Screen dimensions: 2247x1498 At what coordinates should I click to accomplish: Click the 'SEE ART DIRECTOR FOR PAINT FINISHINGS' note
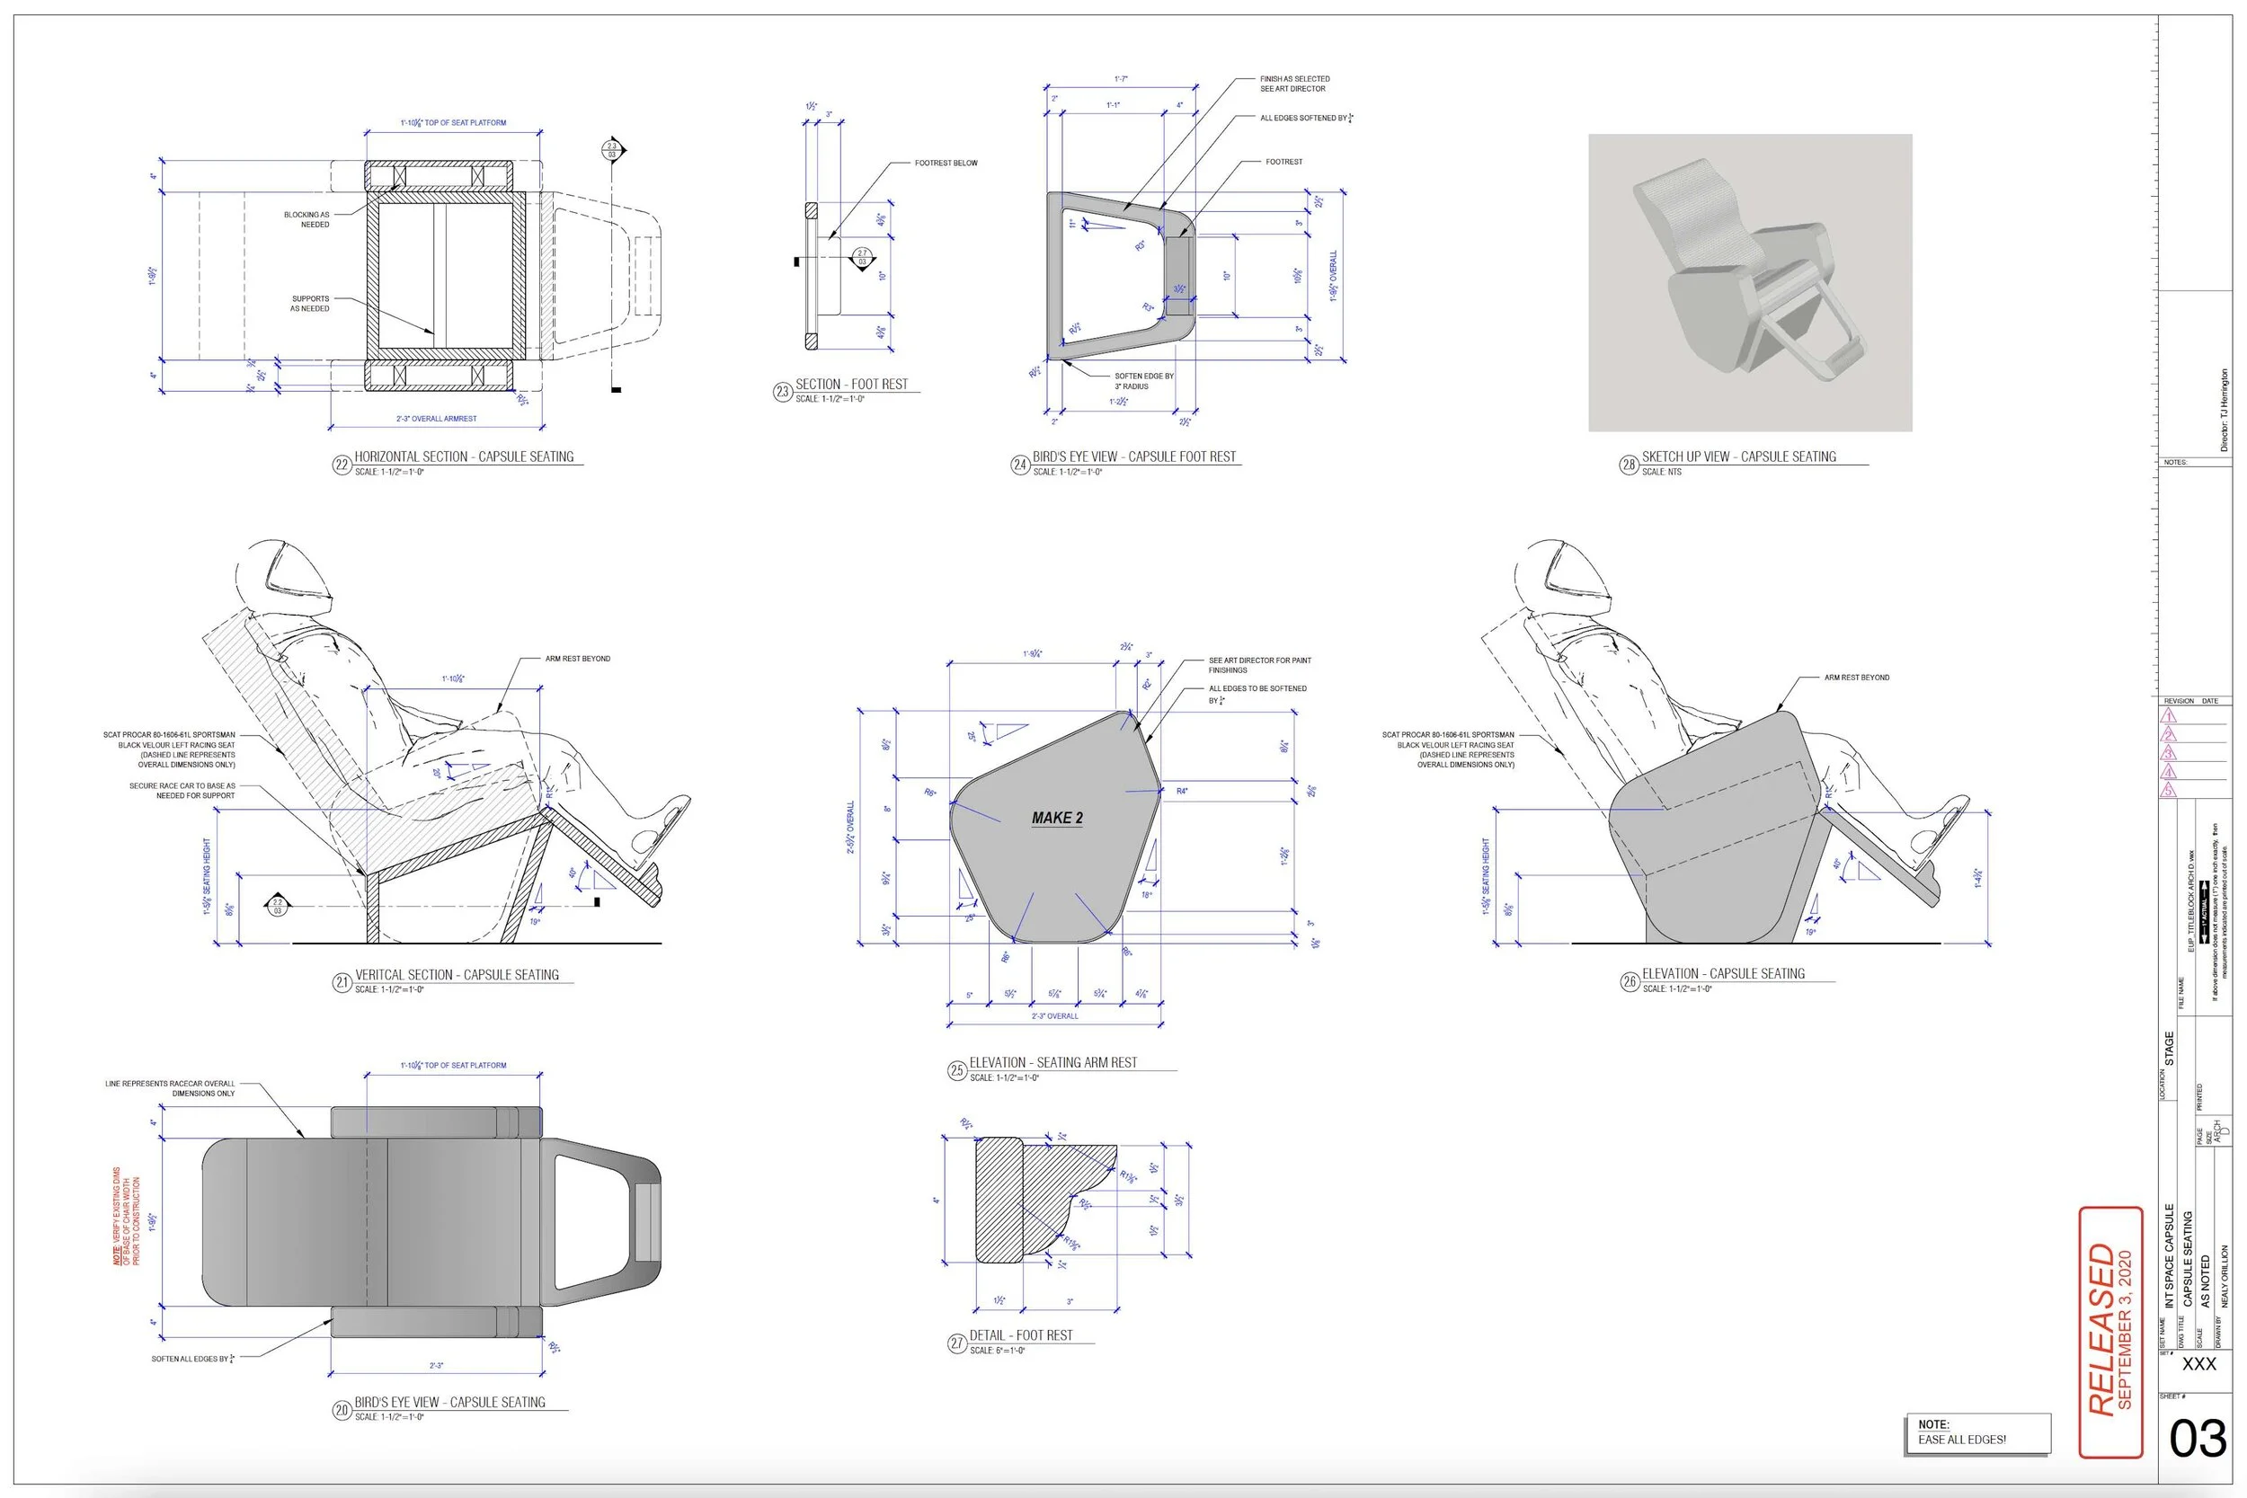(x=1259, y=665)
